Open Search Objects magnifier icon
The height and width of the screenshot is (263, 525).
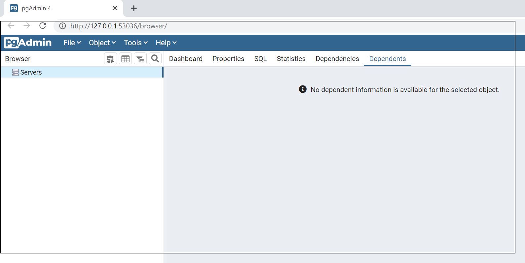(x=155, y=59)
